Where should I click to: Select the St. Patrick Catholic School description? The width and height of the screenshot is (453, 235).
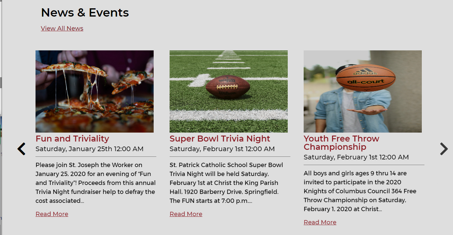tap(226, 183)
